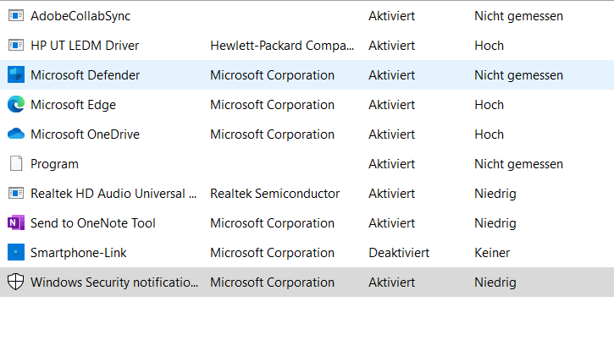Click the Microsoft Edge logo icon

(15, 104)
